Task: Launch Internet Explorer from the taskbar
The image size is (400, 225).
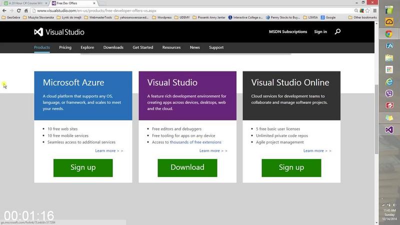Action: tap(389, 81)
